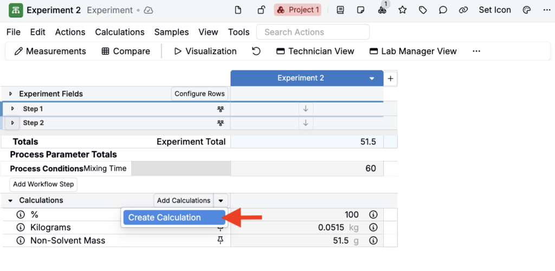Open the comments bubble icon
The height and width of the screenshot is (271, 555).
pyautogui.click(x=443, y=10)
